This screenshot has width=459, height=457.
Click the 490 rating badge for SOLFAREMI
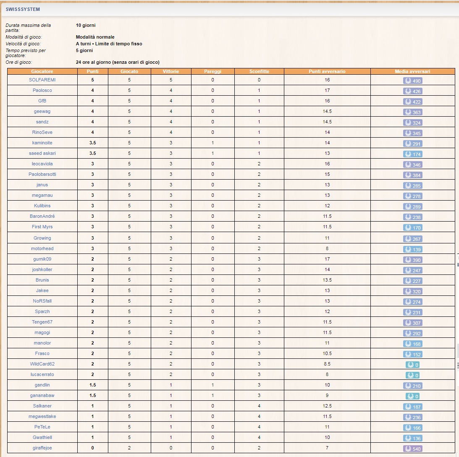click(x=412, y=81)
